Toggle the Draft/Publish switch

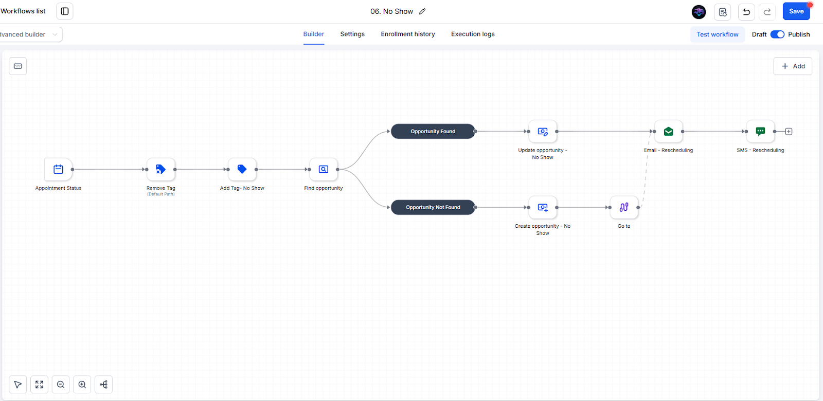point(777,34)
